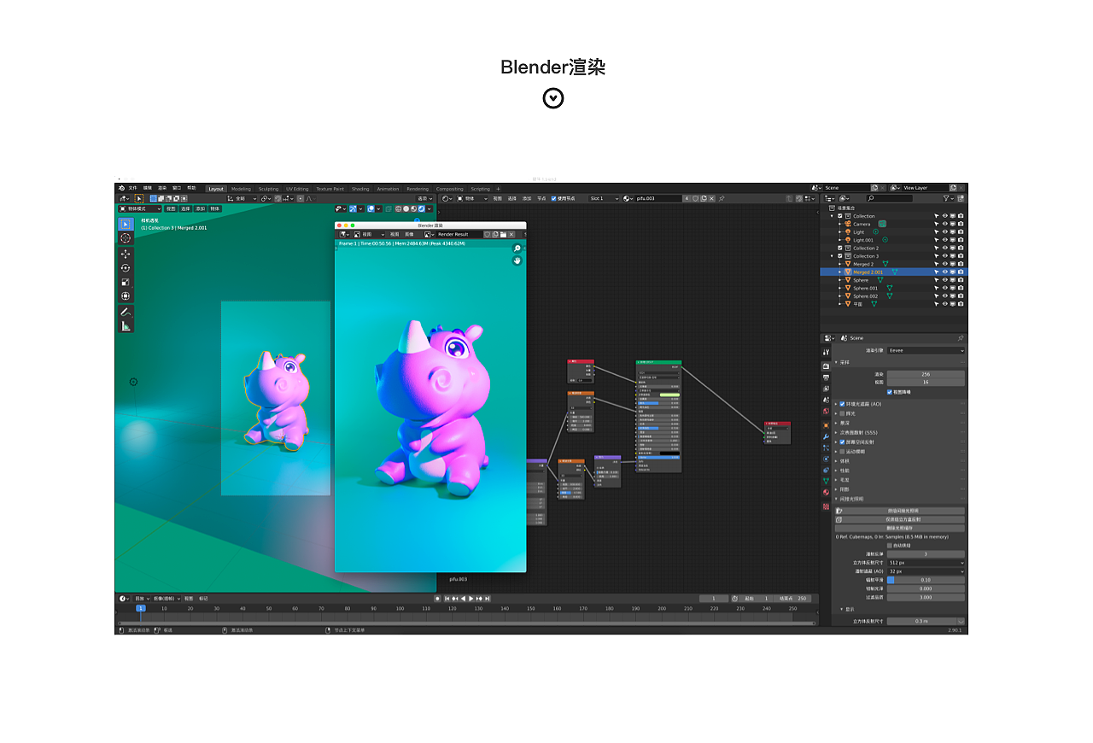Open the Scene properties tab icon
This screenshot has height=743, width=1093.
coord(826,400)
